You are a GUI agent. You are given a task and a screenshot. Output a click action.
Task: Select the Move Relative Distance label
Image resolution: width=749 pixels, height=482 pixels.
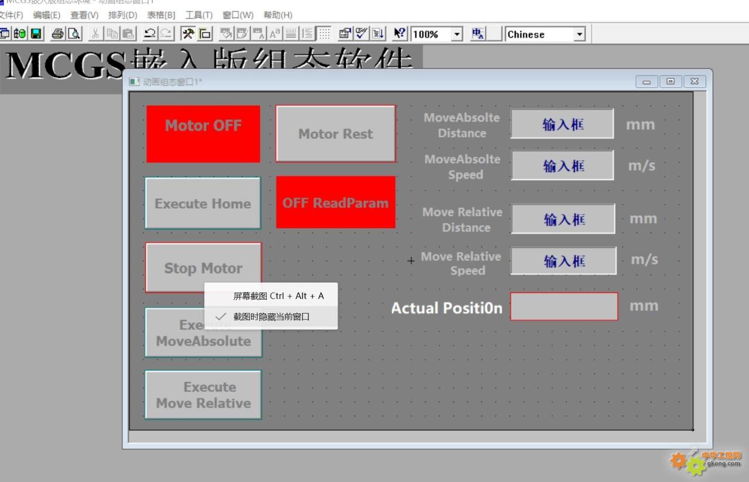[x=463, y=220]
